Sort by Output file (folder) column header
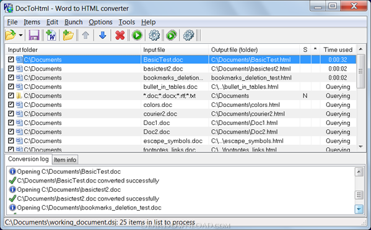This screenshot has width=371, height=230. click(254, 50)
